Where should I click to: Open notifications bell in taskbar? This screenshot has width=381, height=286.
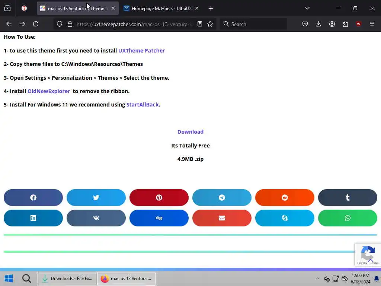(377, 279)
